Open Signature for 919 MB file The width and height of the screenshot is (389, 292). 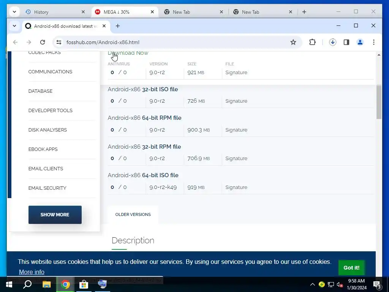coord(236,187)
